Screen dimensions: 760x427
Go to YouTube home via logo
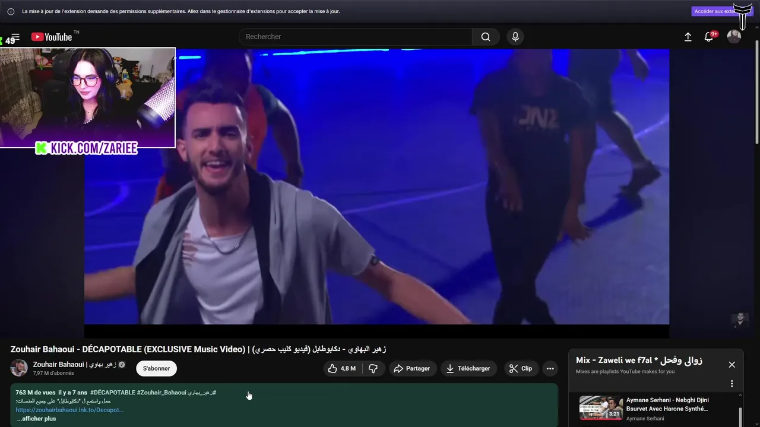click(52, 37)
